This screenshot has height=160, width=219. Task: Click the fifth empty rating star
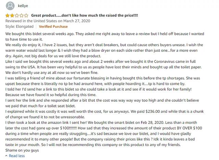26,15
